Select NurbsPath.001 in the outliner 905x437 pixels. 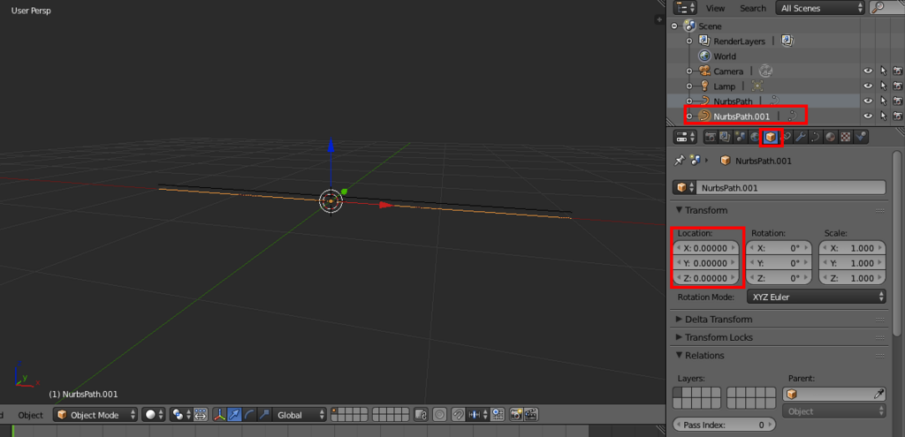(x=741, y=116)
